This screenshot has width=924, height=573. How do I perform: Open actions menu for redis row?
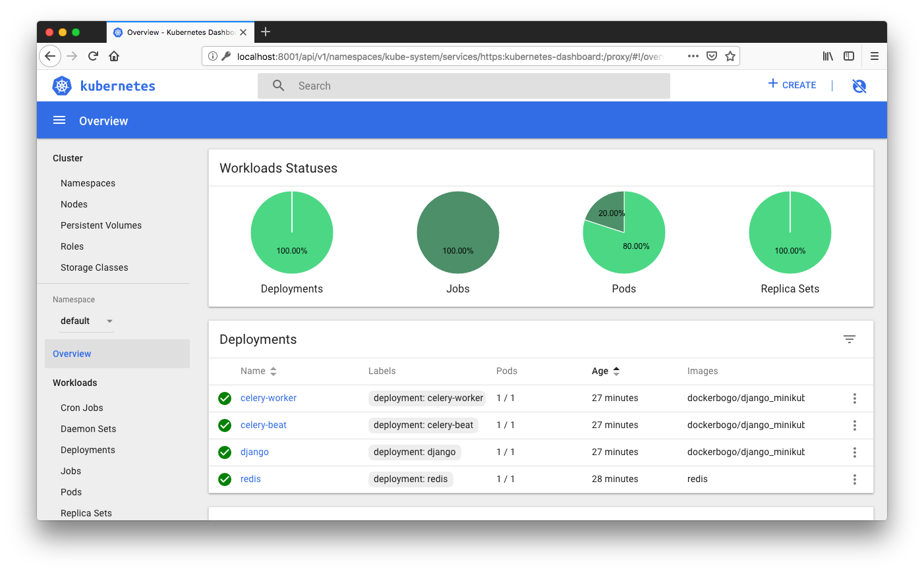pyautogui.click(x=855, y=479)
